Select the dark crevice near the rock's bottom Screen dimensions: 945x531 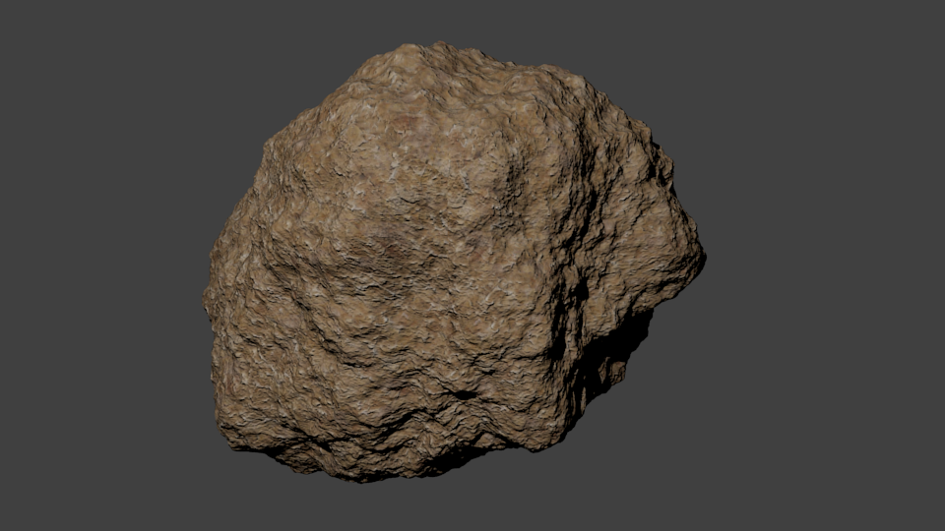tap(462, 394)
